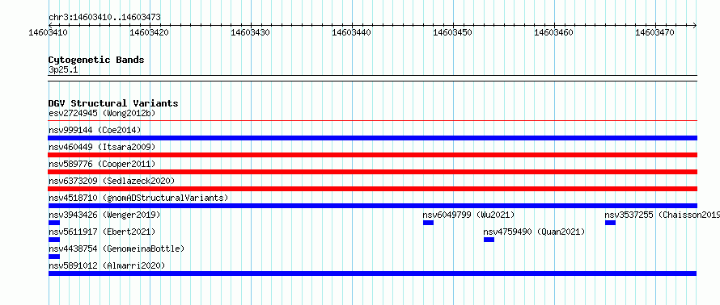Image resolution: width=720 pixels, height=305 pixels.
Task: Open nsv999144 (Coe2014) variant label
Action: pyautogui.click(x=95, y=130)
